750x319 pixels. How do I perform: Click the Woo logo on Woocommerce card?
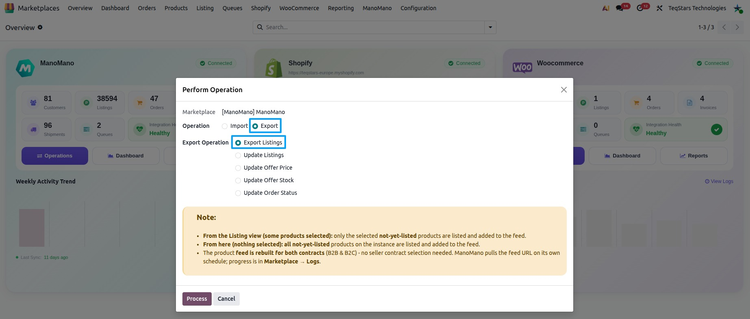(522, 67)
